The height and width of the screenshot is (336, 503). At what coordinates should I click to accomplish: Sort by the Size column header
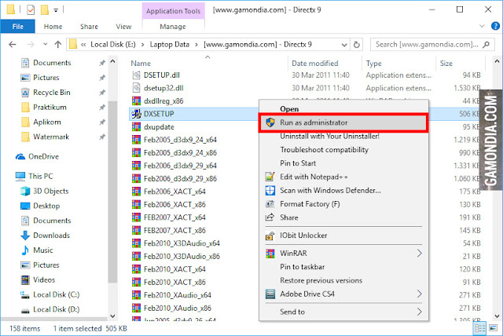[446, 64]
